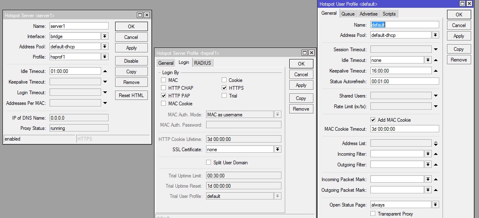
Task: Click OK in Hotspot Server window
Action: click(132, 27)
